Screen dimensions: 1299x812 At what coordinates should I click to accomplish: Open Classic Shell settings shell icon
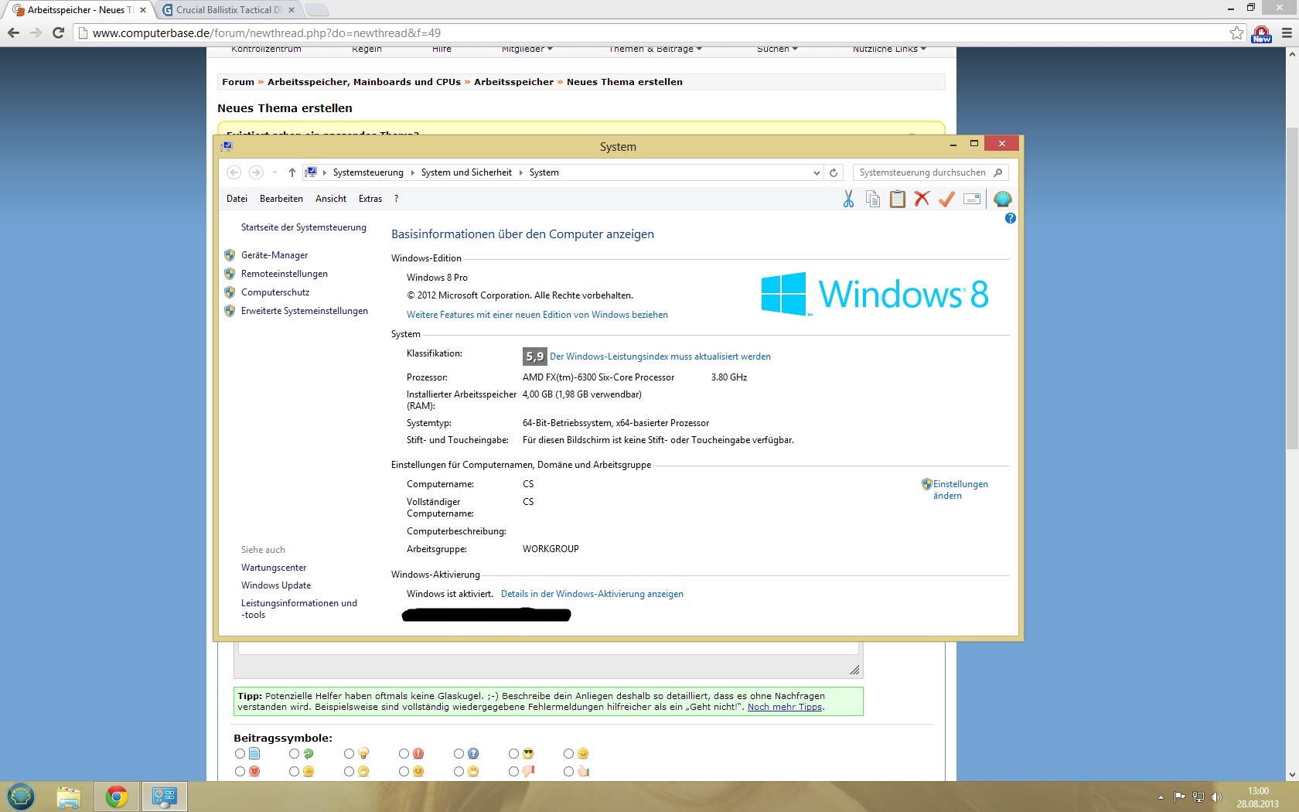[1003, 200]
